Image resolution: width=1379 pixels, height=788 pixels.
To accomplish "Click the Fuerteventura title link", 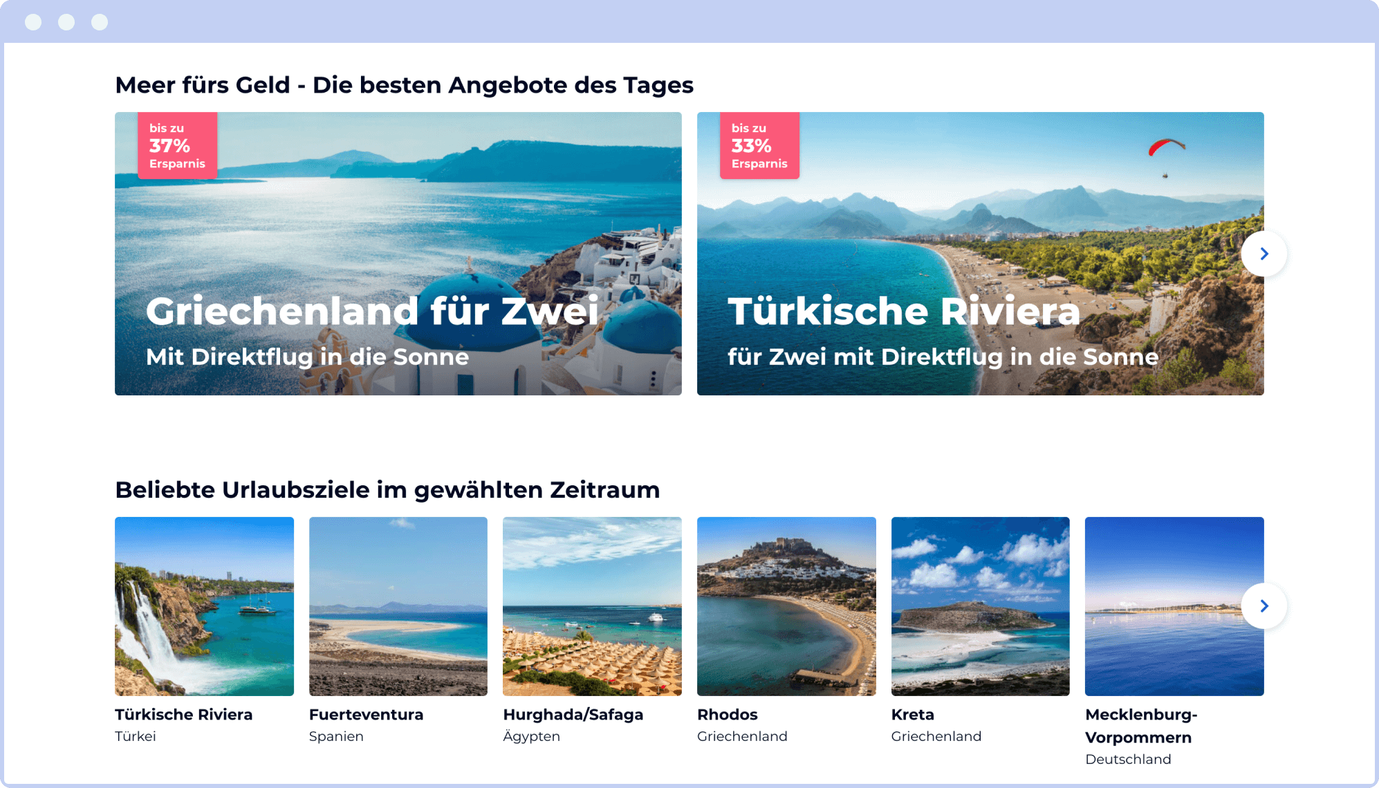I will coord(366,715).
